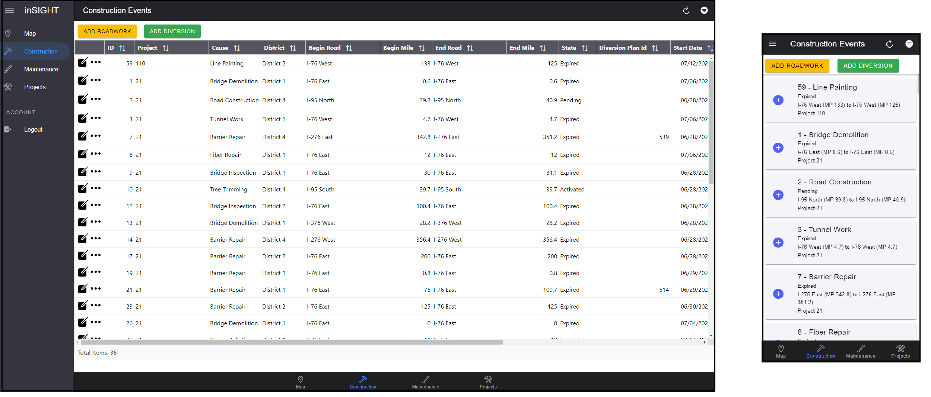
Task: Edit the Bridge Demolition event row 13
Action: (x=83, y=222)
